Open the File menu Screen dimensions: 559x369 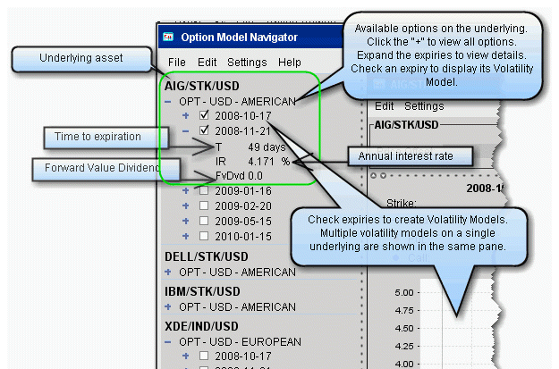(x=177, y=63)
